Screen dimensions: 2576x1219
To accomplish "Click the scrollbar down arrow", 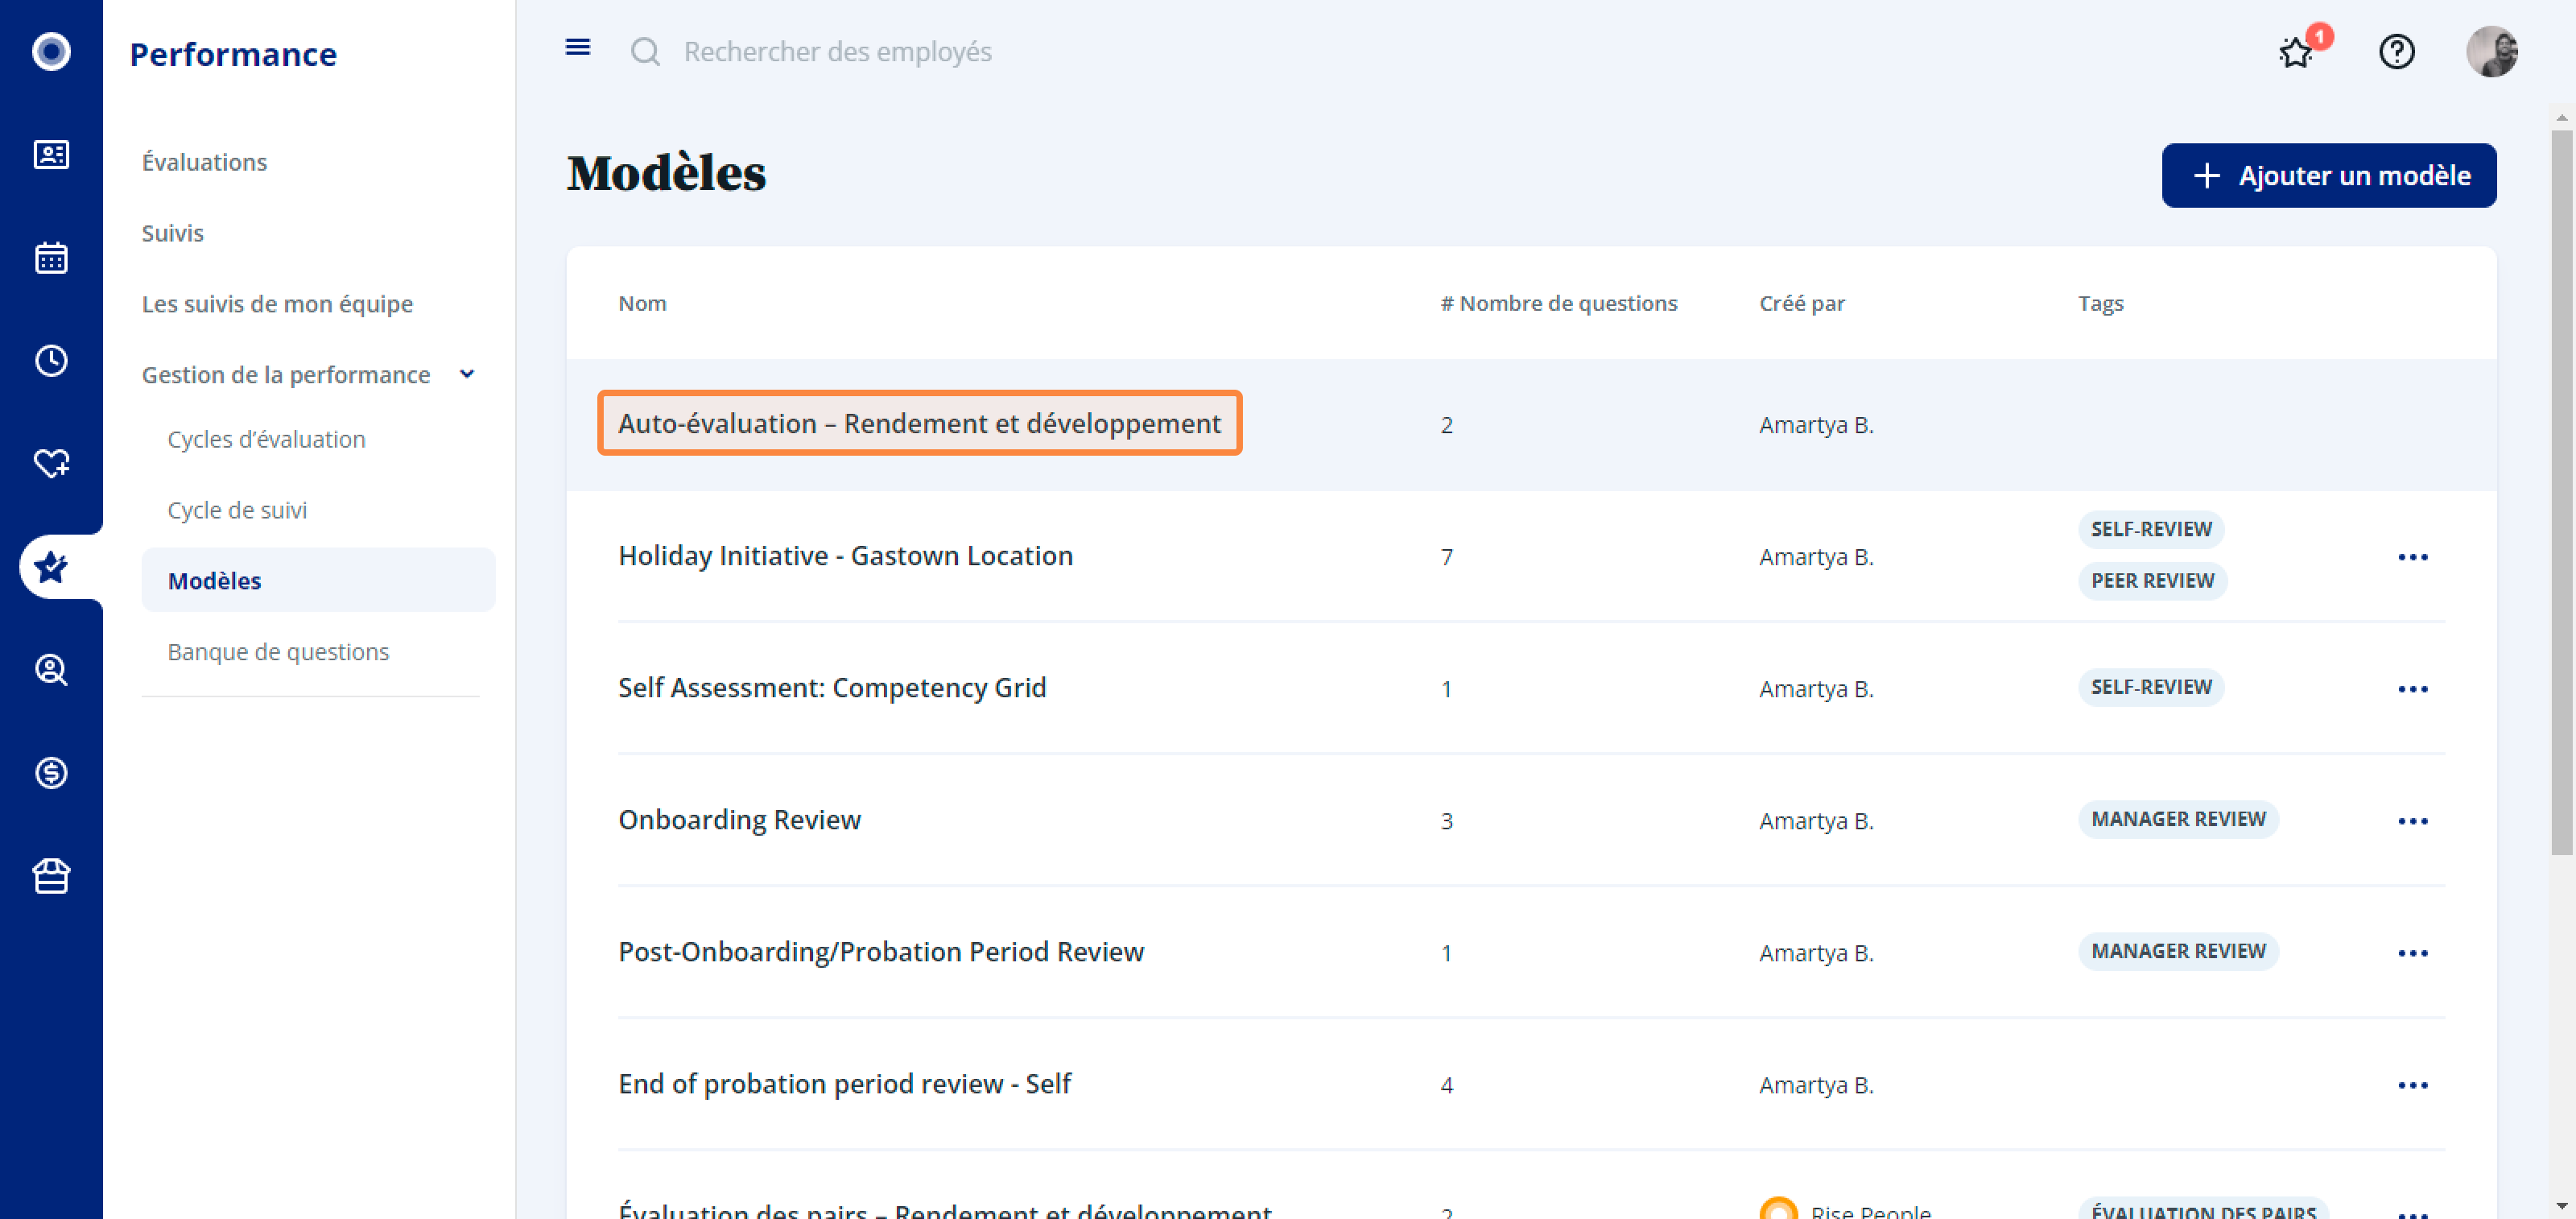I will coord(2561,1205).
